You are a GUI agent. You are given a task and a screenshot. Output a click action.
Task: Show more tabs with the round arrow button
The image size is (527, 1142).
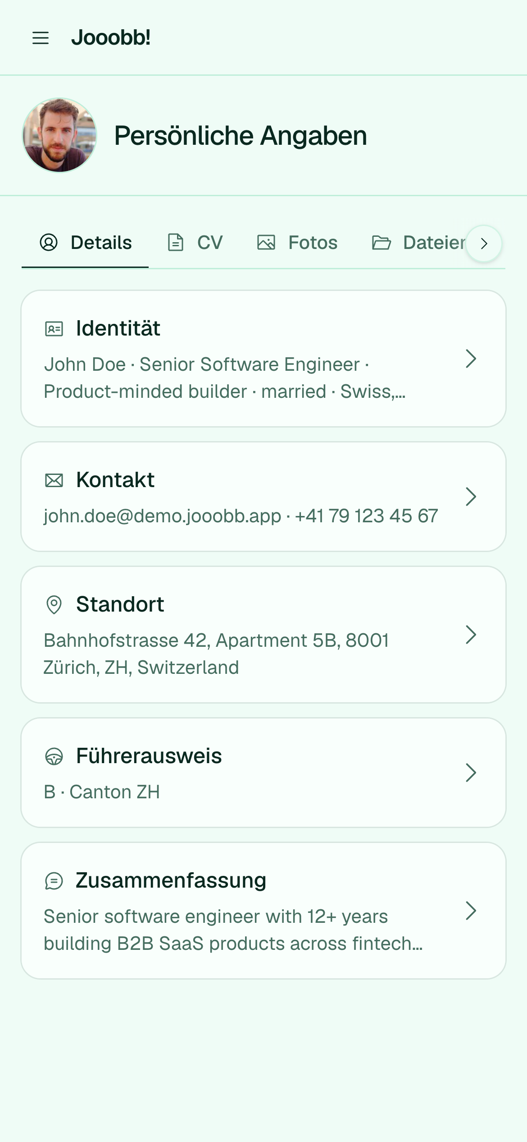click(x=484, y=244)
